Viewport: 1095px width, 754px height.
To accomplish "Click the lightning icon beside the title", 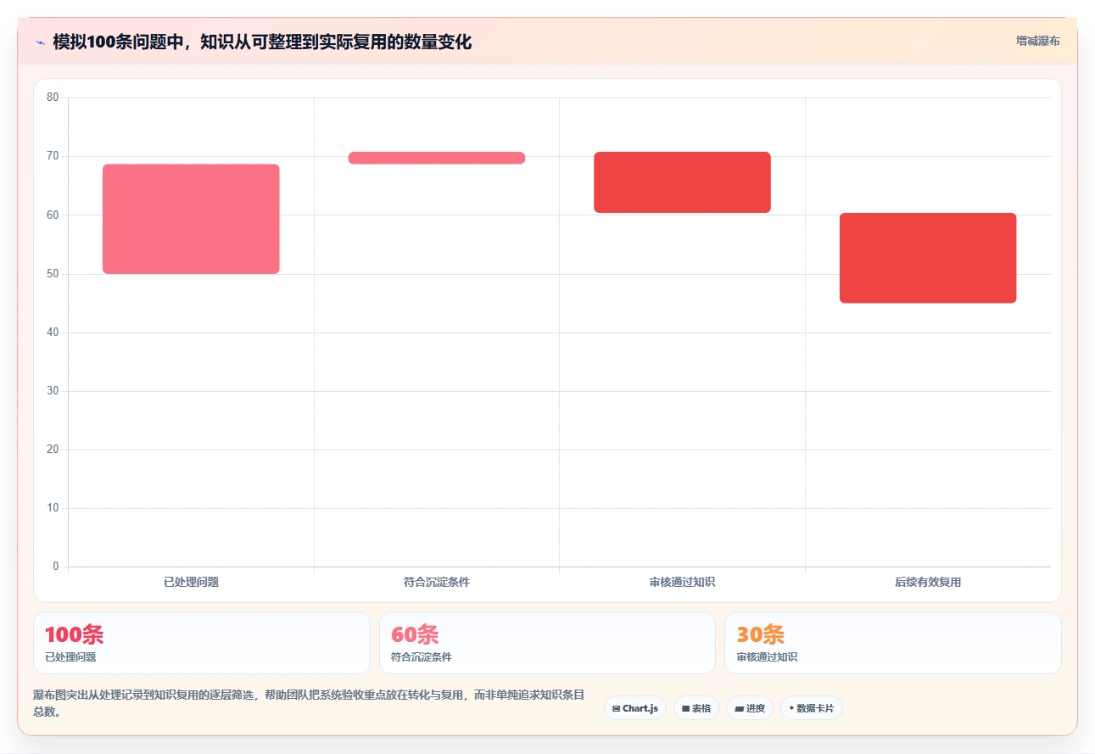I will click(x=40, y=42).
